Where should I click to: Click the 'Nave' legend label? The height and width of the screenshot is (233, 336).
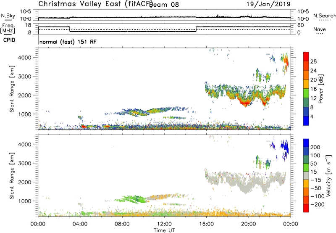click(320, 29)
